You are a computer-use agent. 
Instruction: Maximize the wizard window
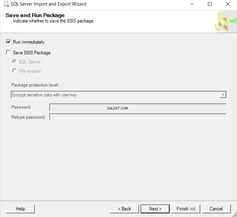pos(210,4)
